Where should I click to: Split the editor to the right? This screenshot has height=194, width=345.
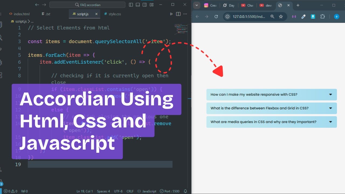pyautogui.click(x=178, y=14)
